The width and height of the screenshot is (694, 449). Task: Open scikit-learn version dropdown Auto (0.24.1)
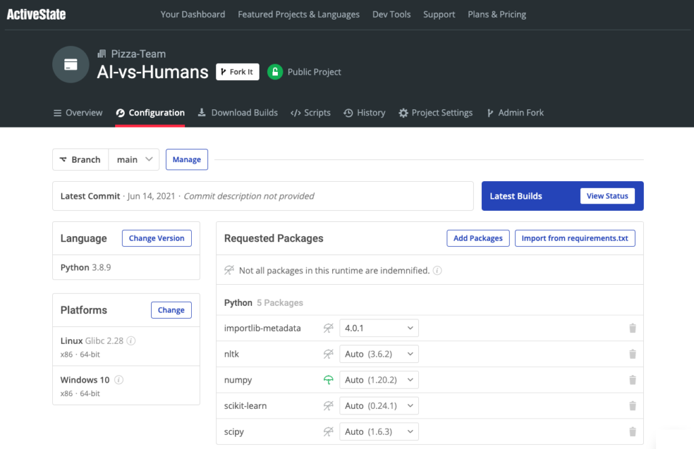(379, 406)
